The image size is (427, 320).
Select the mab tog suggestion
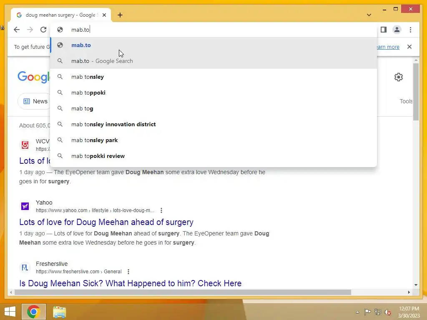[214, 108]
